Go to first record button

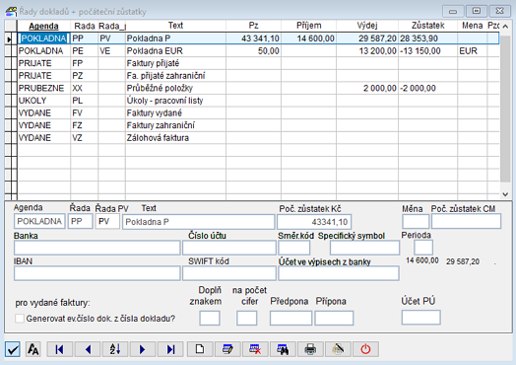[59, 349]
